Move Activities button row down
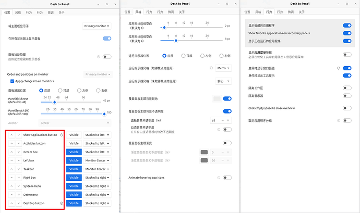This screenshot has width=360, height=213. tap(19, 143)
